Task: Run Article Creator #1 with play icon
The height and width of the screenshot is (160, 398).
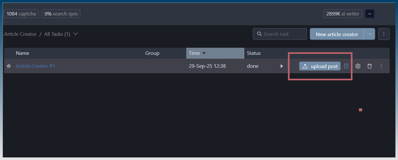Action: tap(281, 66)
